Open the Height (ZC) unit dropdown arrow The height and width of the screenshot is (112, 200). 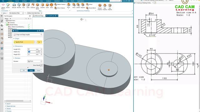pos(41,54)
